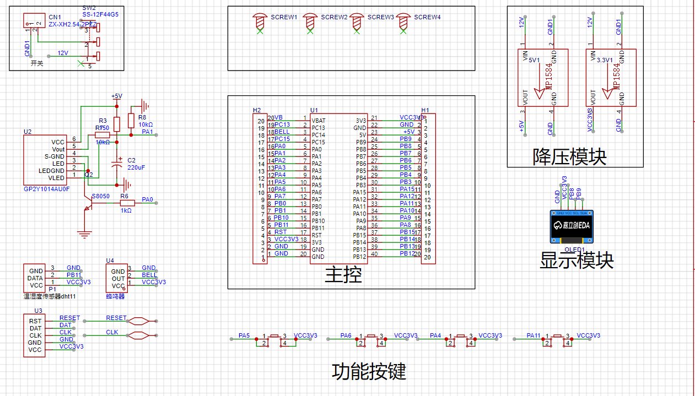The height and width of the screenshot is (396, 695).
Task: Select the PA5 push button switch
Action: 276,339
